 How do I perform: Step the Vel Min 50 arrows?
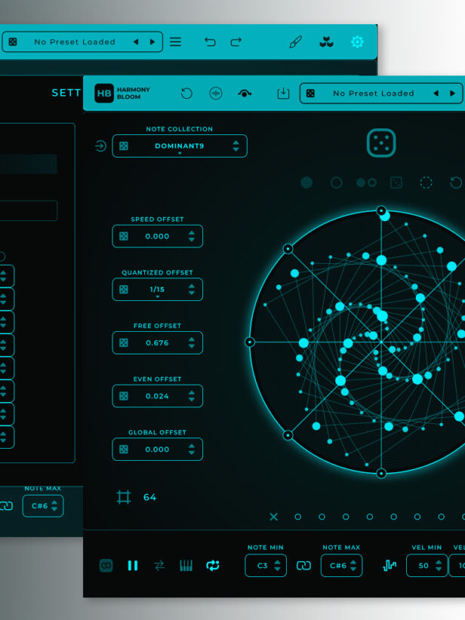point(439,566)
